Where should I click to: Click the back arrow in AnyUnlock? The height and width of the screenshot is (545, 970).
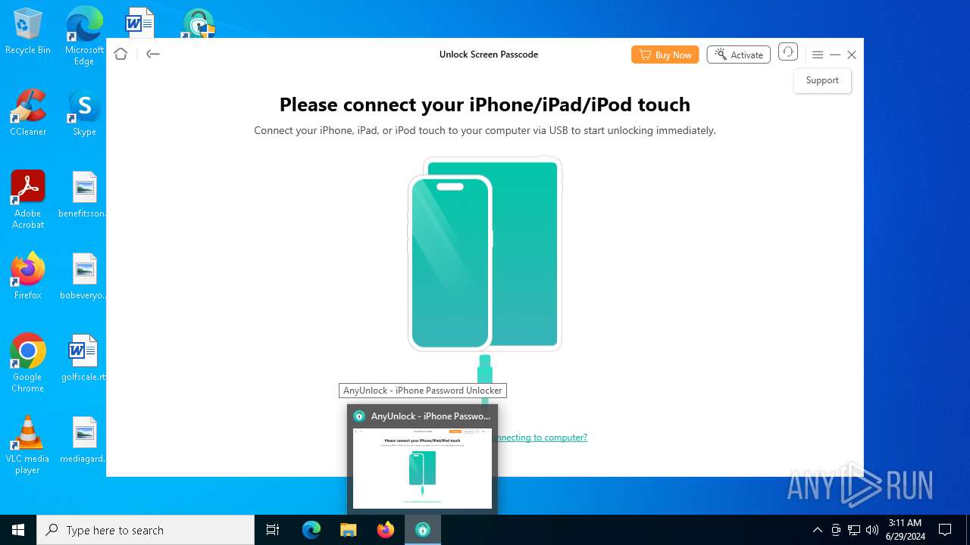point(153,54)
